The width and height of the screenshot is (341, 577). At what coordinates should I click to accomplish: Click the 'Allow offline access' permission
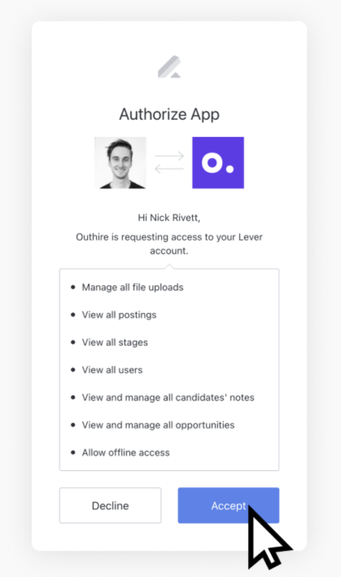[126, 453]
